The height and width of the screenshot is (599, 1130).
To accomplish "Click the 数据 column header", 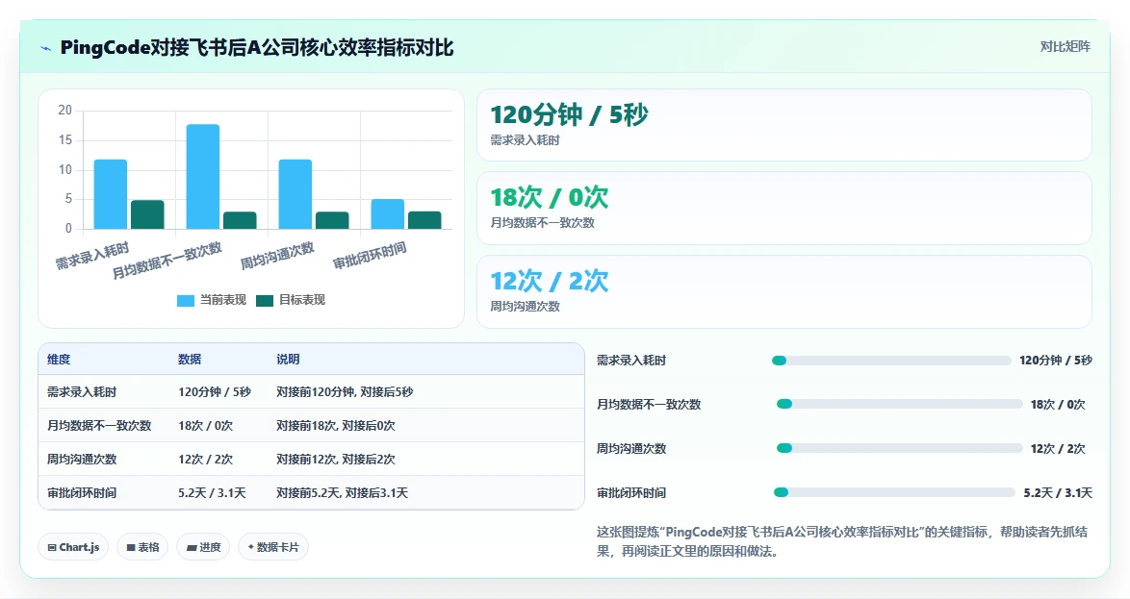I will (190, 360).
